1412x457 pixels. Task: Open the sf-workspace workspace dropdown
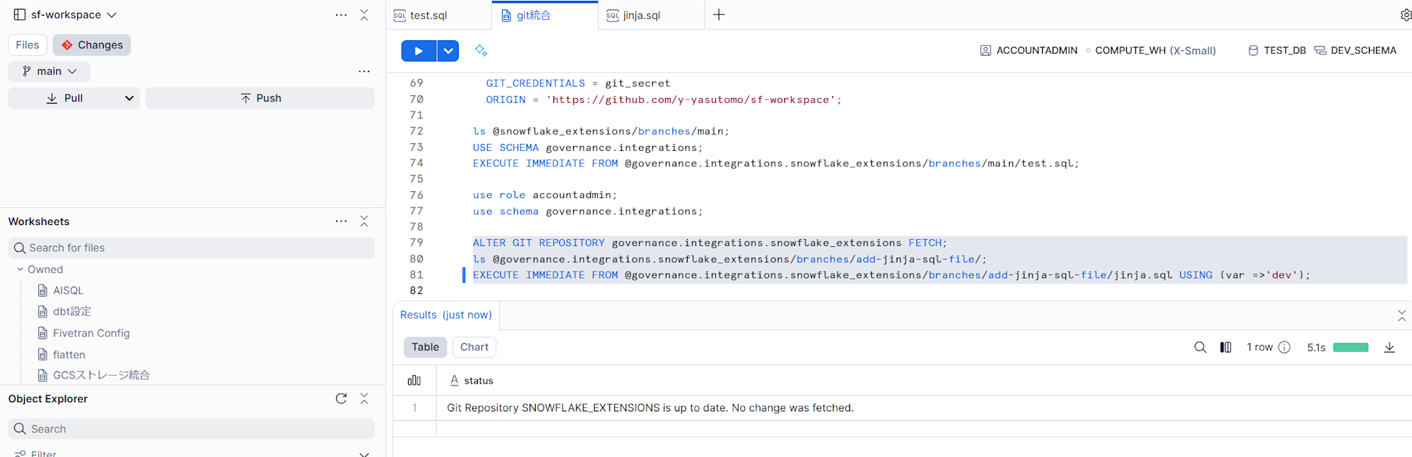tap(73, 15)
